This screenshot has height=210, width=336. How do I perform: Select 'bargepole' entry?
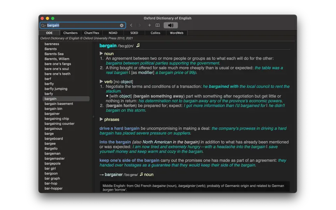pos(52,163)
